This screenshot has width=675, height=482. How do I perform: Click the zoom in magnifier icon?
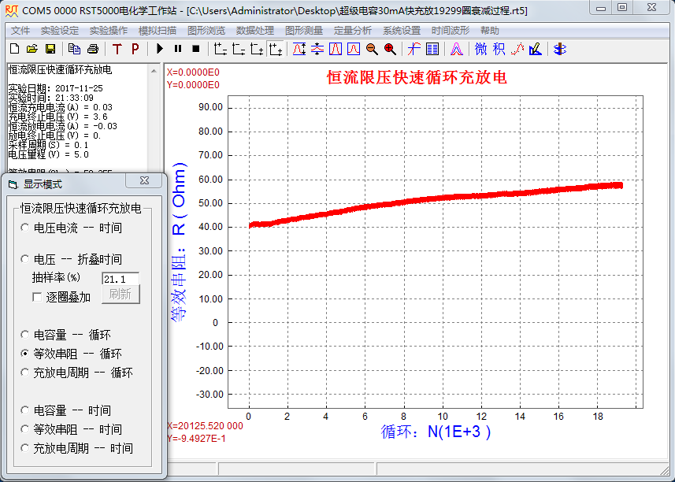389,49
